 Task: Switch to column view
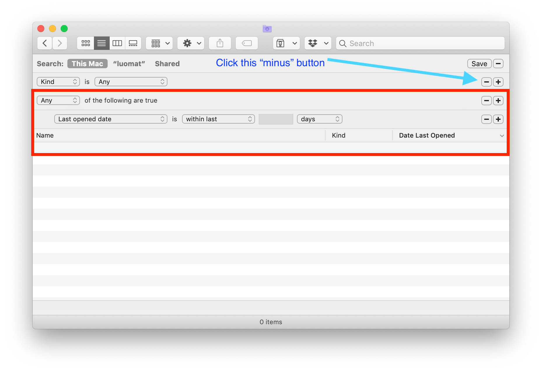click(x=117, y=43)
